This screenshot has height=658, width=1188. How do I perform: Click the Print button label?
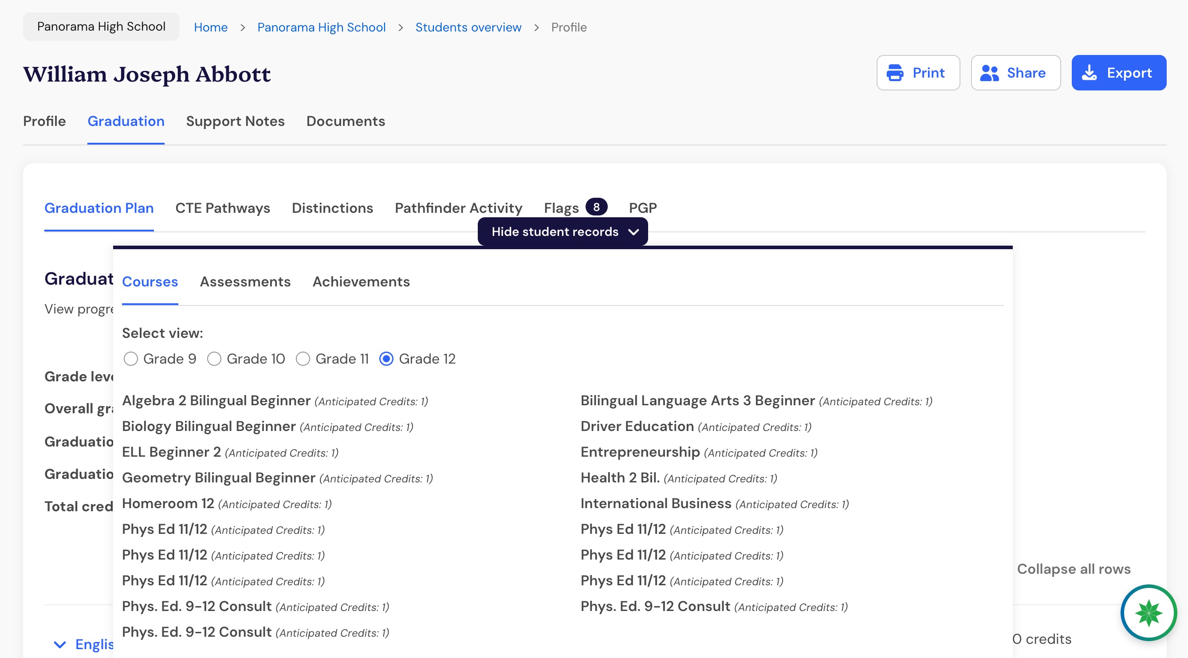(928, 73)
